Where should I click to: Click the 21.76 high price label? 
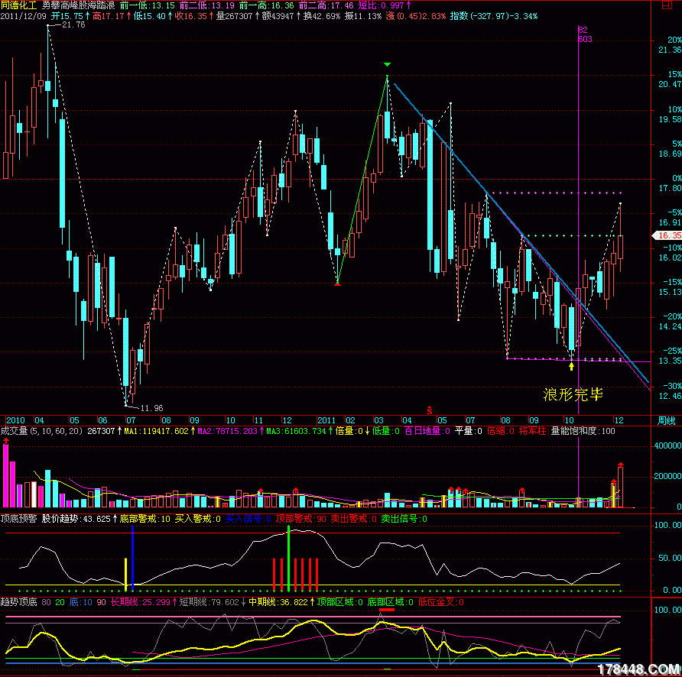(x=73, y=24)
